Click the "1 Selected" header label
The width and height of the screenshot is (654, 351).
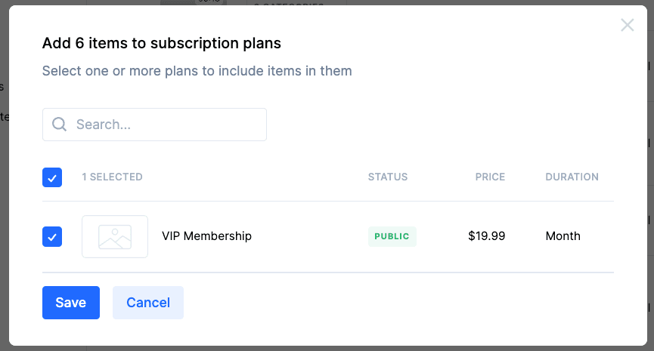(112, 177)
